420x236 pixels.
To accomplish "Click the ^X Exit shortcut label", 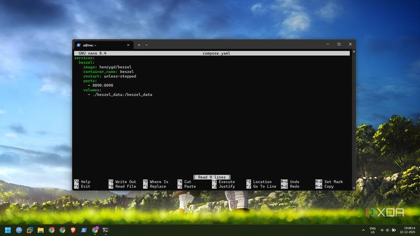I will (82, 186).
